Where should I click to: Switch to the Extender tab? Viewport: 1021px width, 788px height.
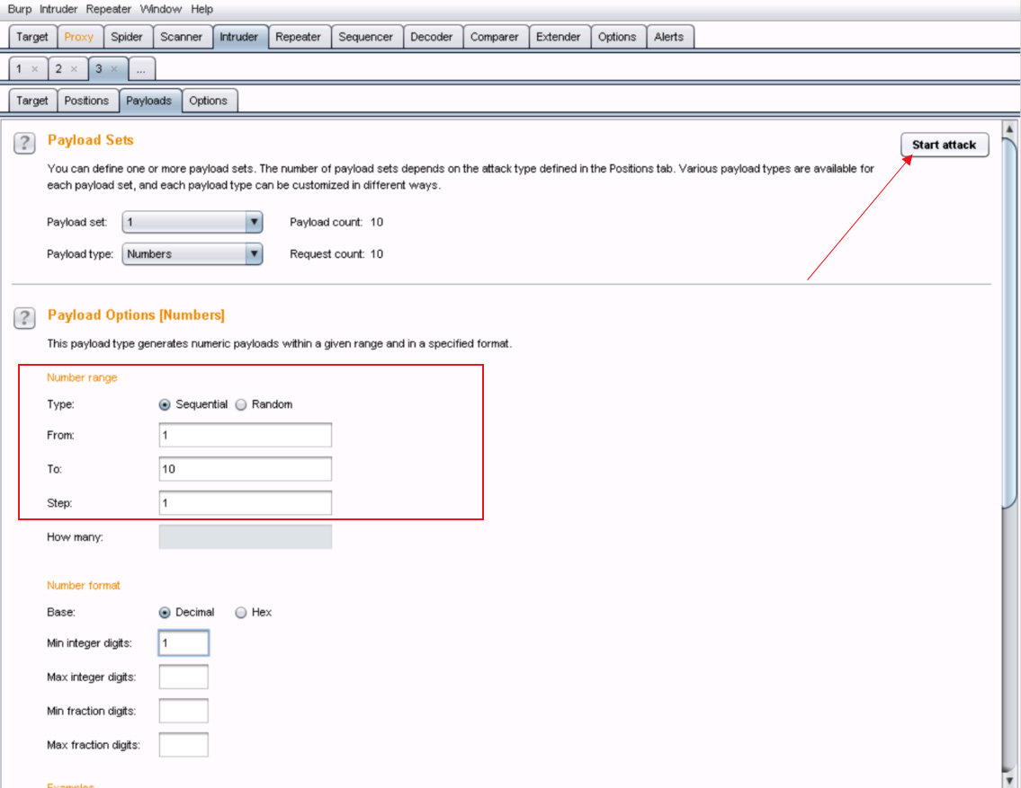point(558,37)
